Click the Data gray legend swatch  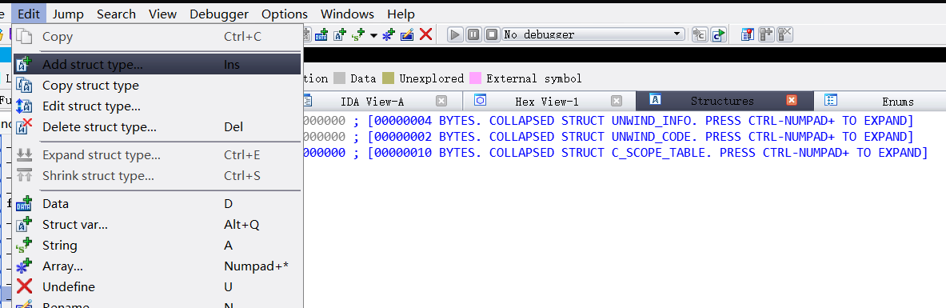point(340,78)
